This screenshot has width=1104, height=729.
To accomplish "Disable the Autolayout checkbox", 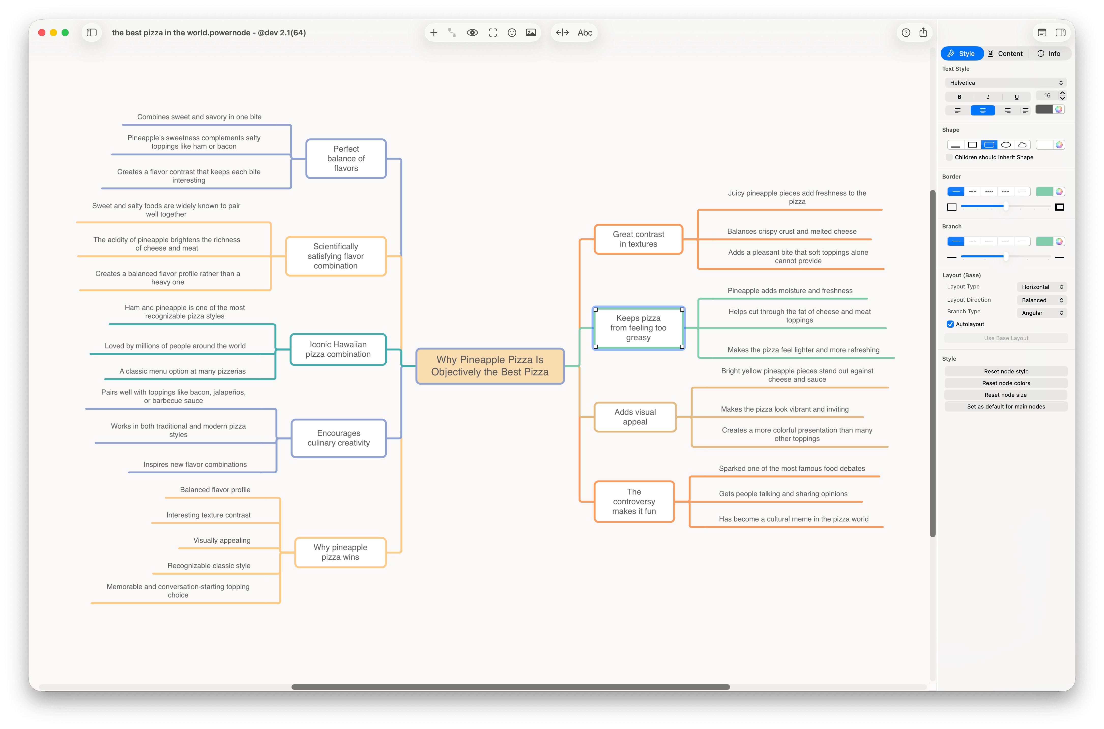I will [x=951, y=324].
